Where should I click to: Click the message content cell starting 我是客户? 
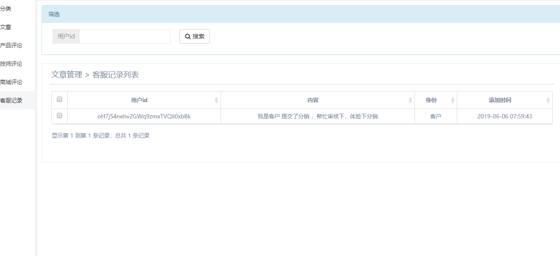coord(317,116)
